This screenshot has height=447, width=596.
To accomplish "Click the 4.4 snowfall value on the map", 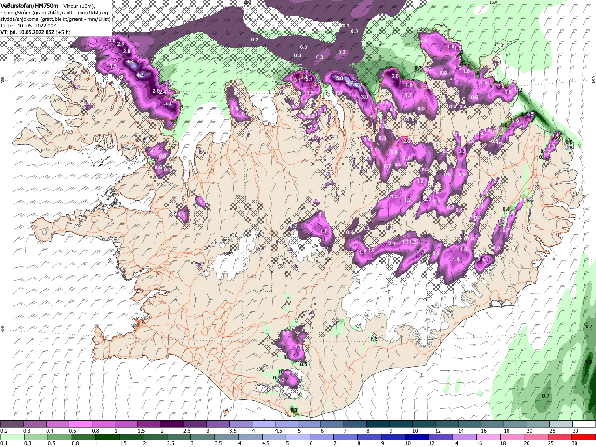I will [x=130, y=62].
